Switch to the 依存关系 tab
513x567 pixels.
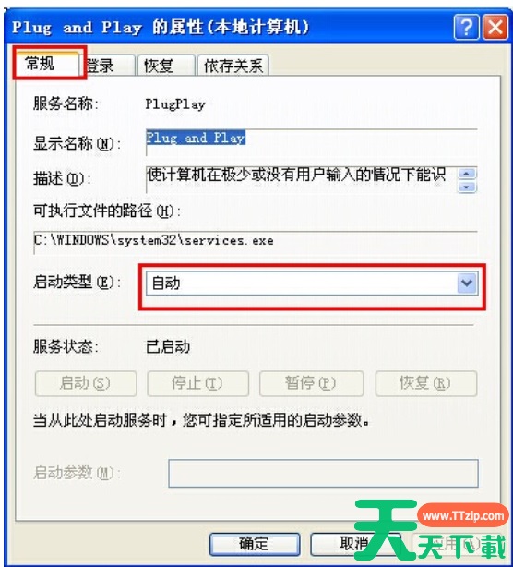[233, 66]
